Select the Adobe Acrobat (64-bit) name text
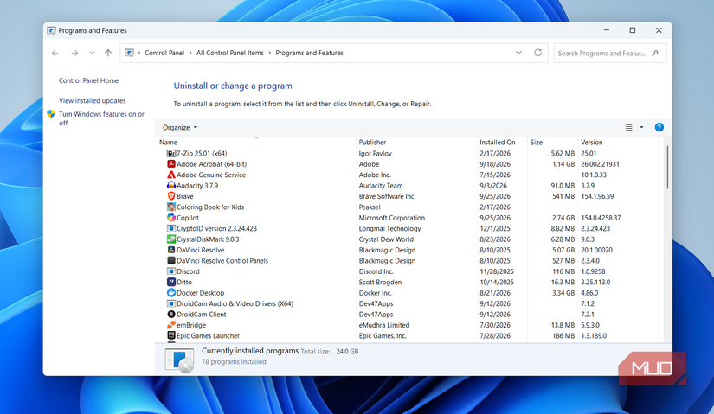This screenshot has height=414, width=714. point(212,164)
